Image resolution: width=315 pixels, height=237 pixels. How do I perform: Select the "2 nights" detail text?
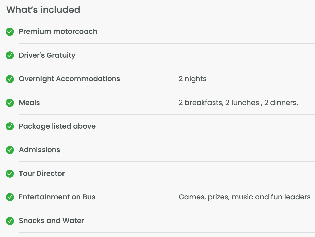[x=193, y=79]
